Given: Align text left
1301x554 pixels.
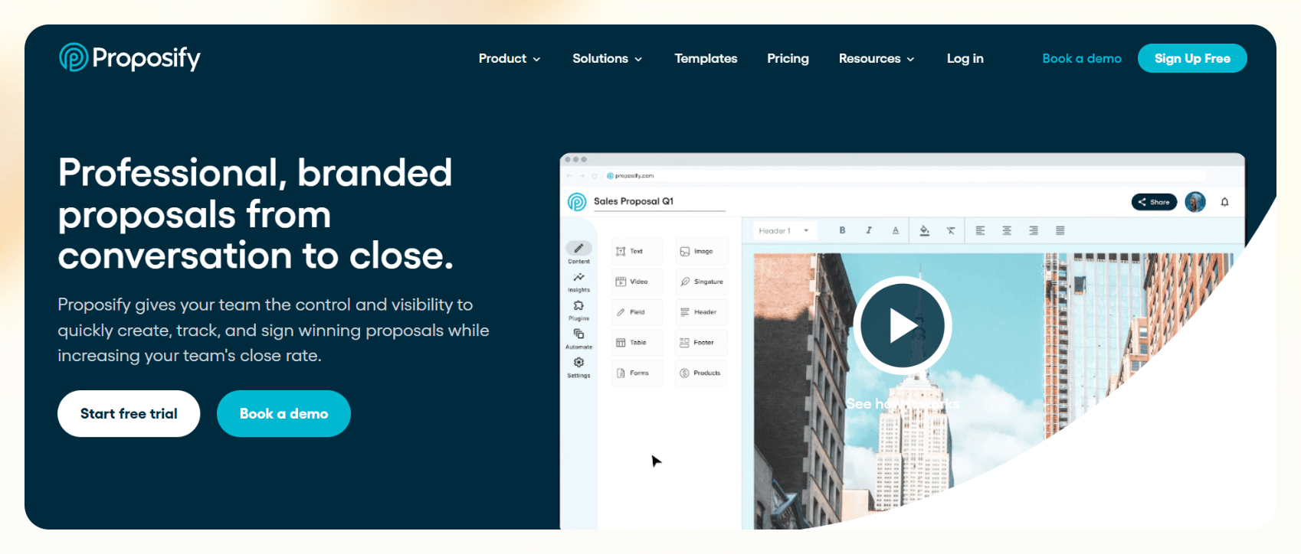Looking at the screenshot, I should [980, 230].
